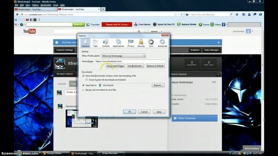Open the Free Games toolbar item
The image size is (278, 156).
pos(142,24)
